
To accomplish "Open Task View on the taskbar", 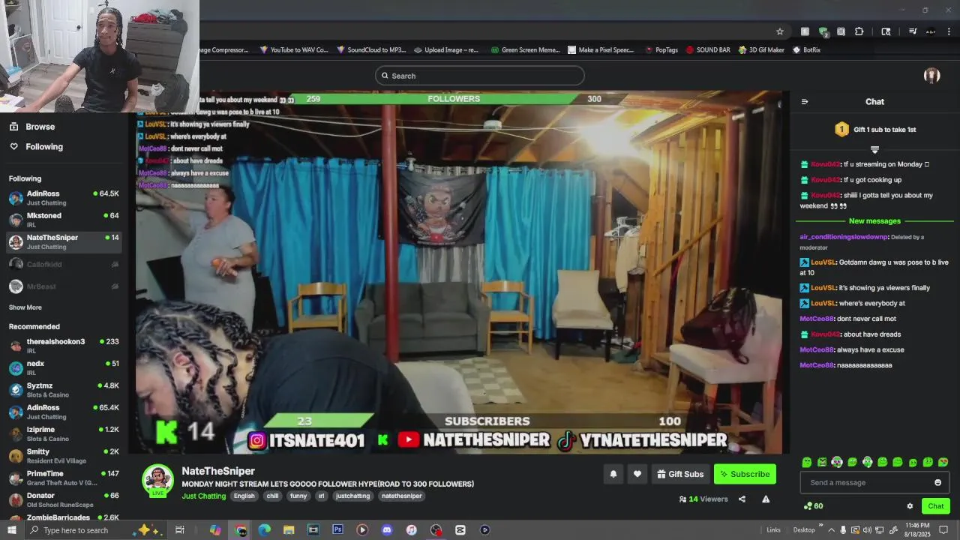I will click(180, 530).
